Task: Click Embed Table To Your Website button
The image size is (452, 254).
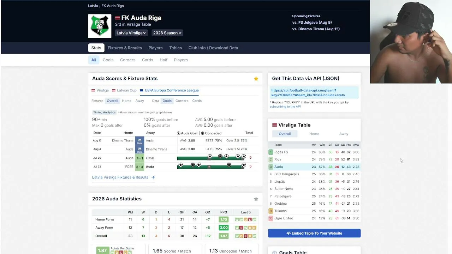Action: click(314, 233)
